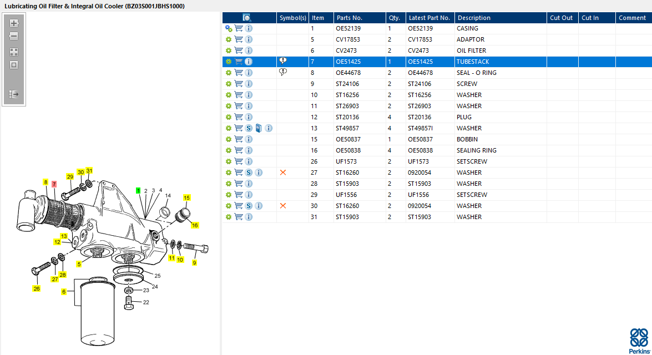Click the orange X symbol on item 27 row
This screenshot has height=355, width=652.
pos(283,173)
